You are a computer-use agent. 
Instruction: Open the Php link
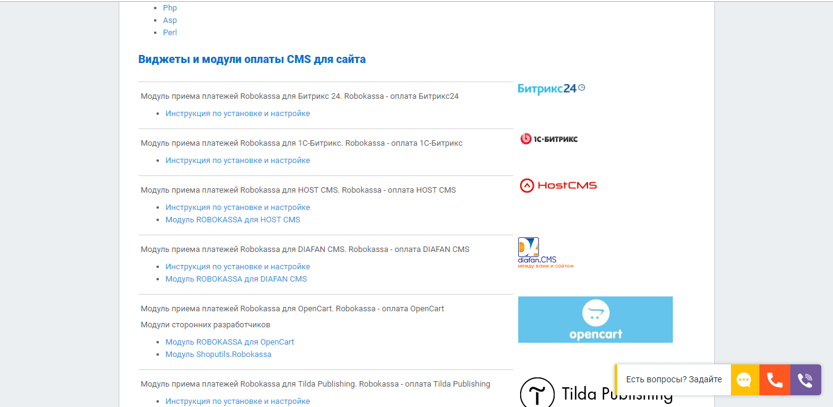(x=170, y=8)
